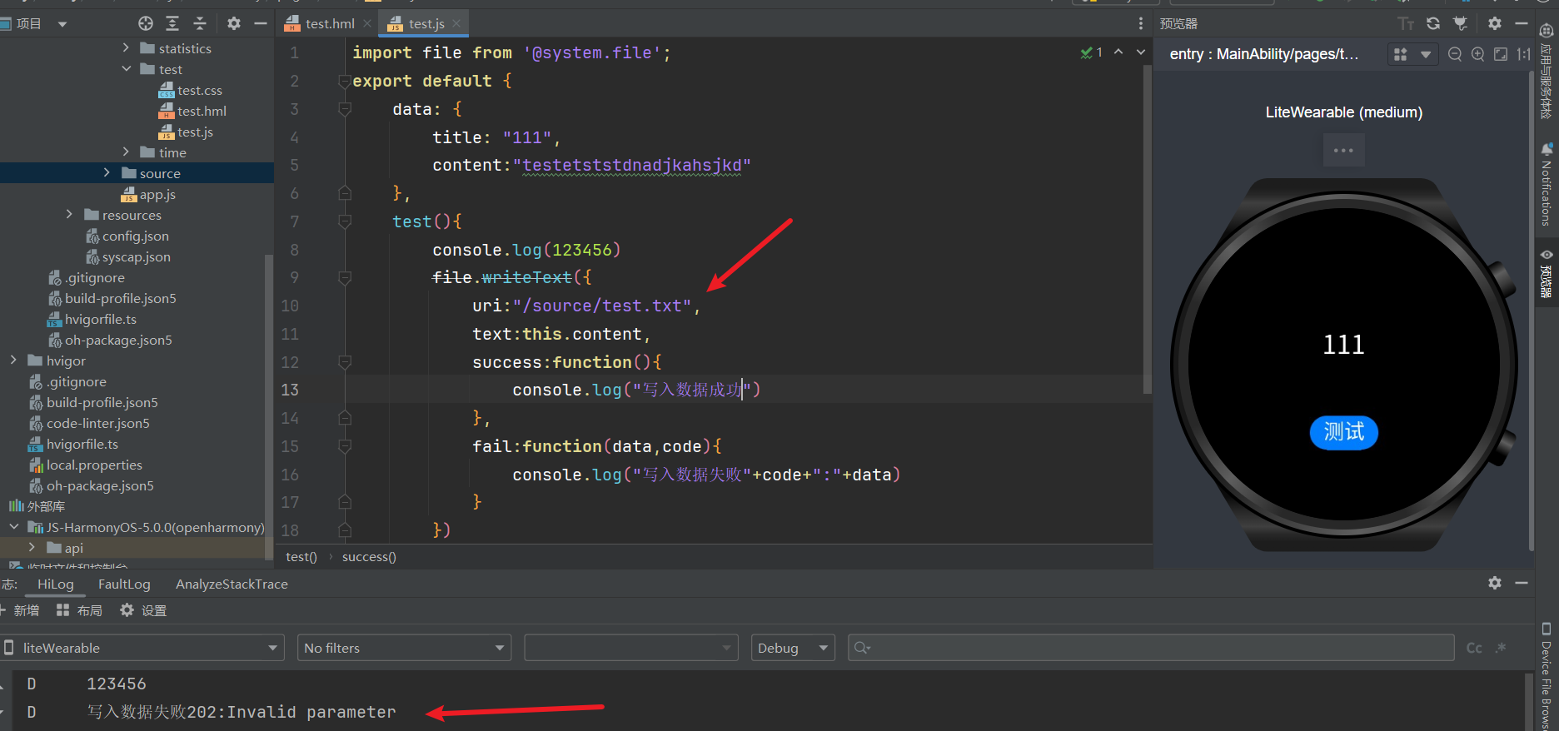
Task: Open editor tabs more-options menu
Action: (1140, 23)
